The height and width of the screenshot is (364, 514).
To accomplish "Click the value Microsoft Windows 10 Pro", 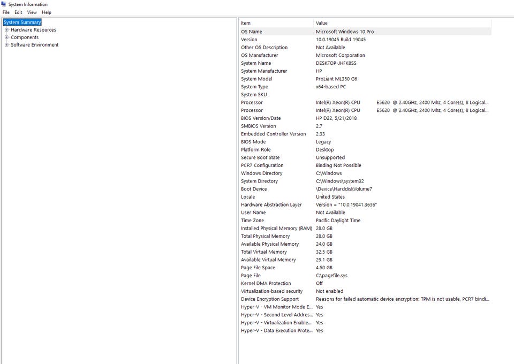I will [345, 32].
